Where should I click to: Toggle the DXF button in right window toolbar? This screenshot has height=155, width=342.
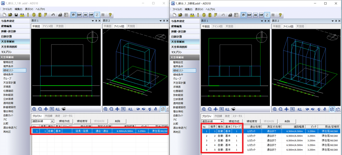(x=249, y=15)
